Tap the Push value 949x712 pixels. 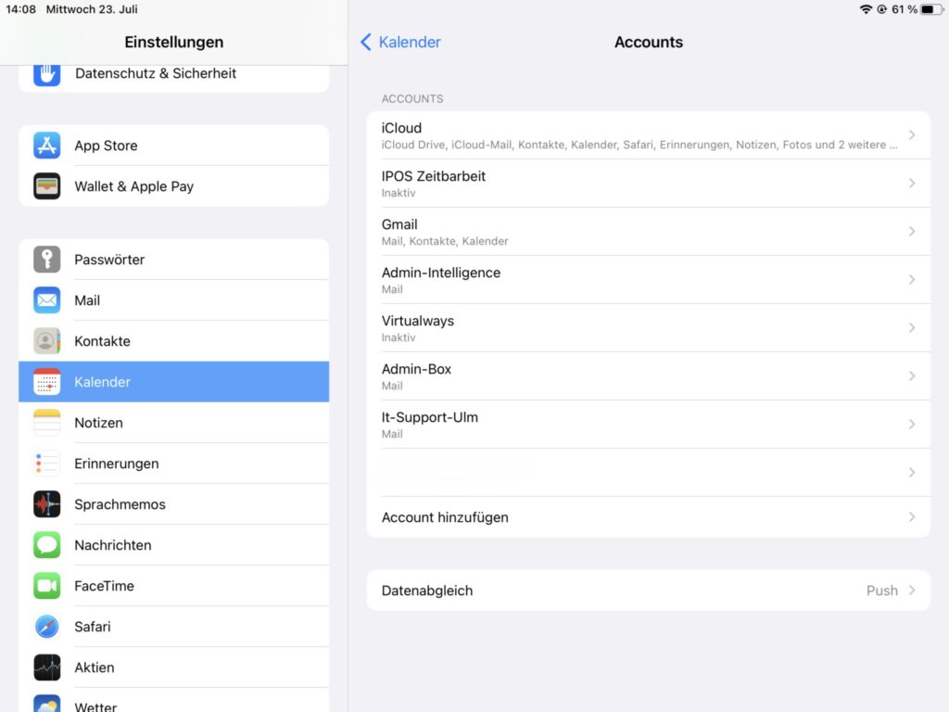pyautogui.click(x=882, y=591)
